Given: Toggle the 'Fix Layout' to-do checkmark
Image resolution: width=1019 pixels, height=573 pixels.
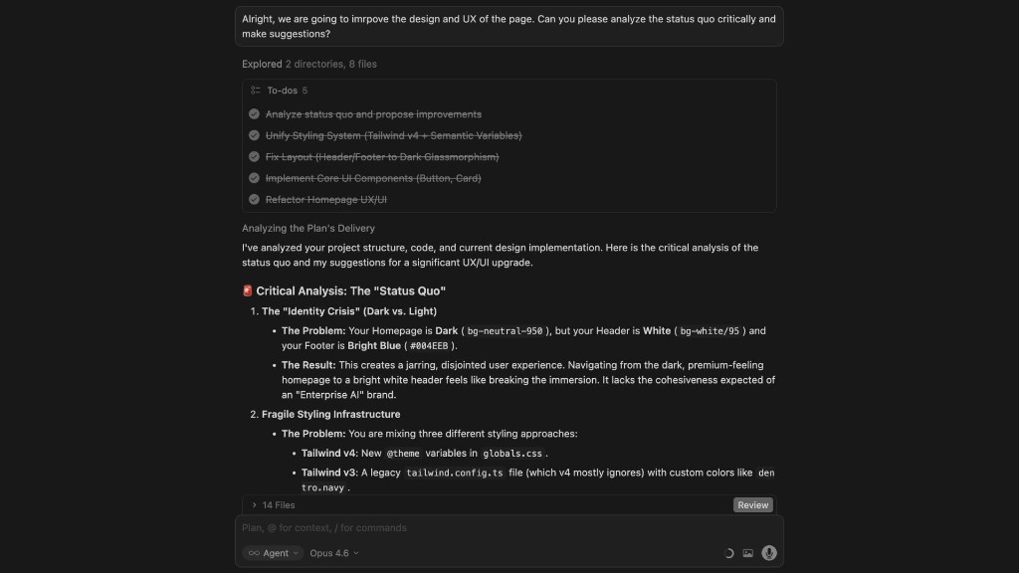Looking at the screenshot, I should tap(255, 157).
